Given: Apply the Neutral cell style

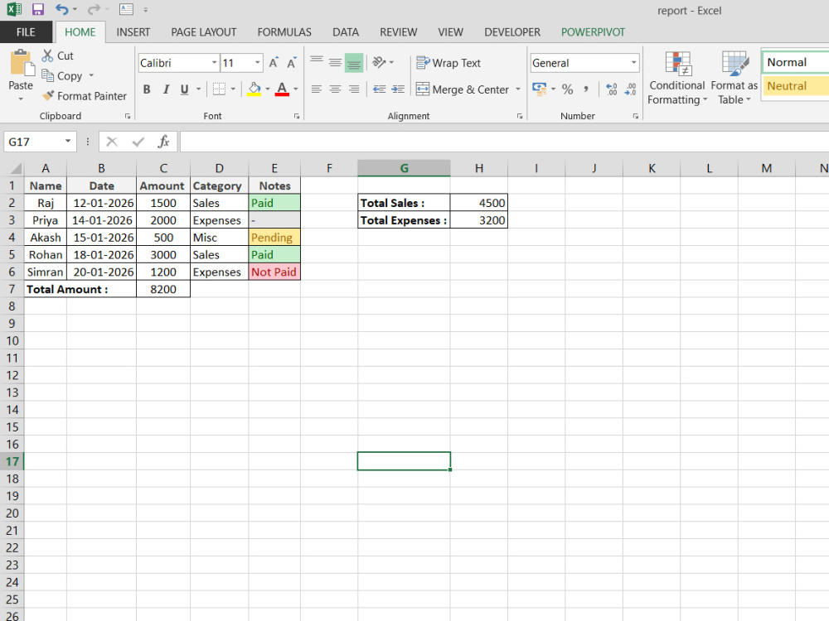Looking at the screenshot, I should tap(796, 85).
